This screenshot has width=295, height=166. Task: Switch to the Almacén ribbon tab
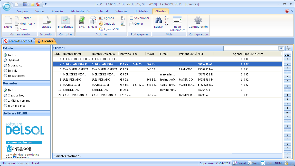pos(57,11)
